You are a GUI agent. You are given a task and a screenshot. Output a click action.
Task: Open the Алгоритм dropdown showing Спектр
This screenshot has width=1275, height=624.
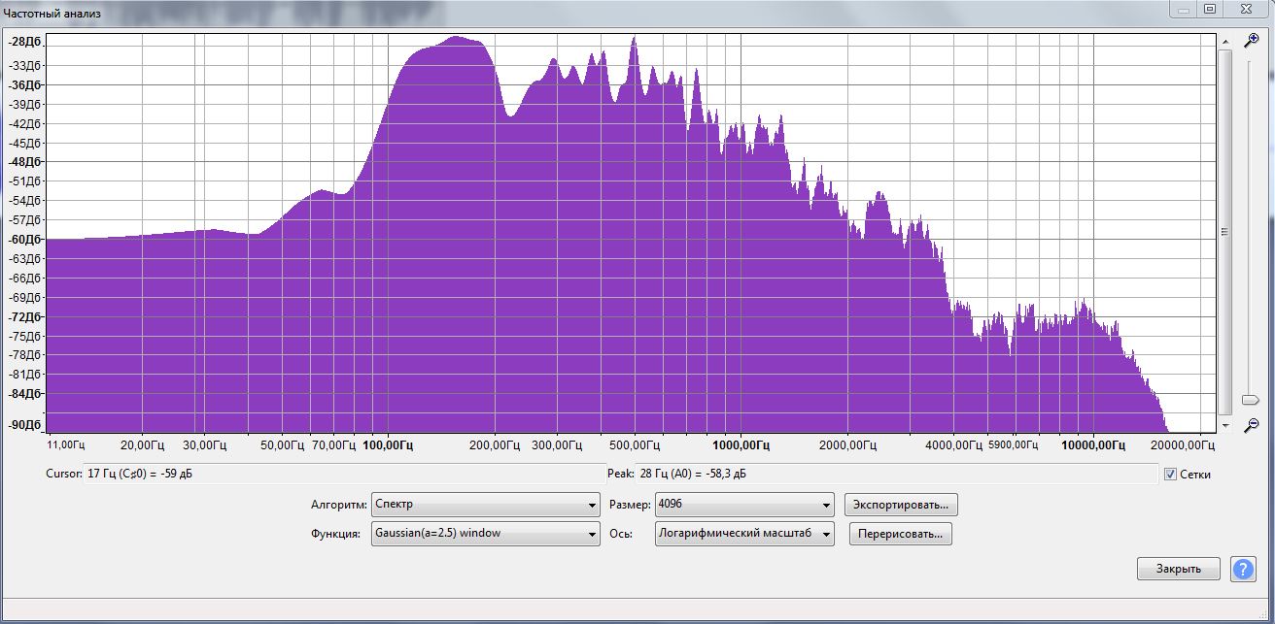(x=485, y=505)
